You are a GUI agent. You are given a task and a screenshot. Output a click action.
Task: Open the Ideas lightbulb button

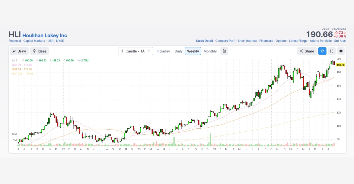[x=40, y=51]
